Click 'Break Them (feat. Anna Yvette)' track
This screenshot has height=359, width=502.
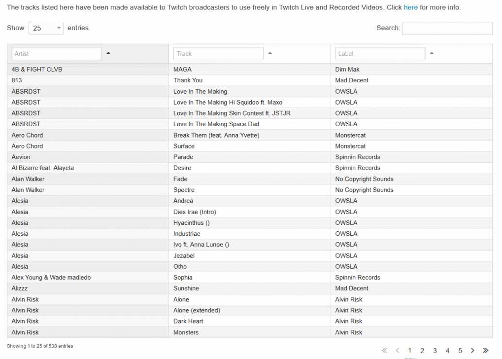249,135
